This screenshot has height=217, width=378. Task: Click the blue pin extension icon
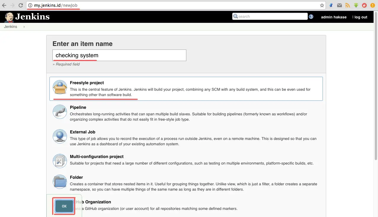click(x=331, y=5)
